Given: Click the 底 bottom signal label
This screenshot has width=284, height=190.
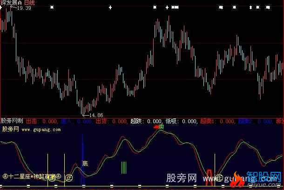Looking at the screenshot, I should (x=85, y=164).
